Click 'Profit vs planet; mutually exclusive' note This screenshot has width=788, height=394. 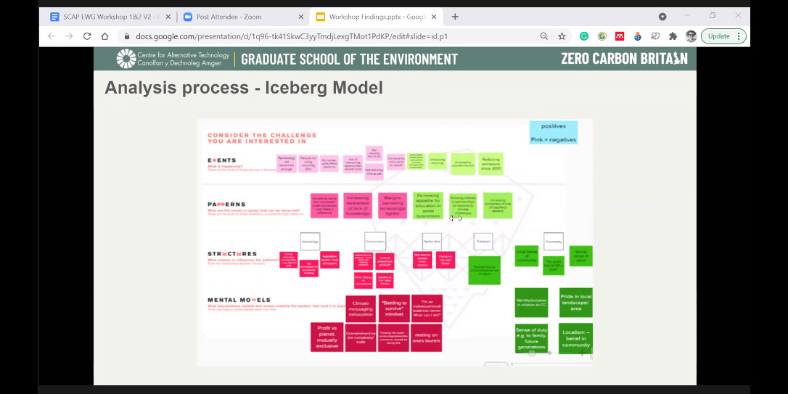point(327,337)
